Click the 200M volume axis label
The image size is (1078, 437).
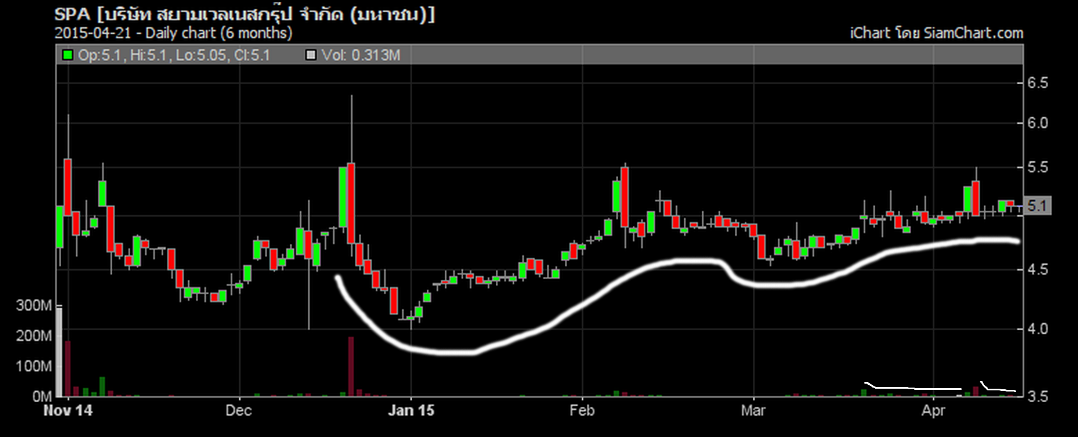click(34, 336)
